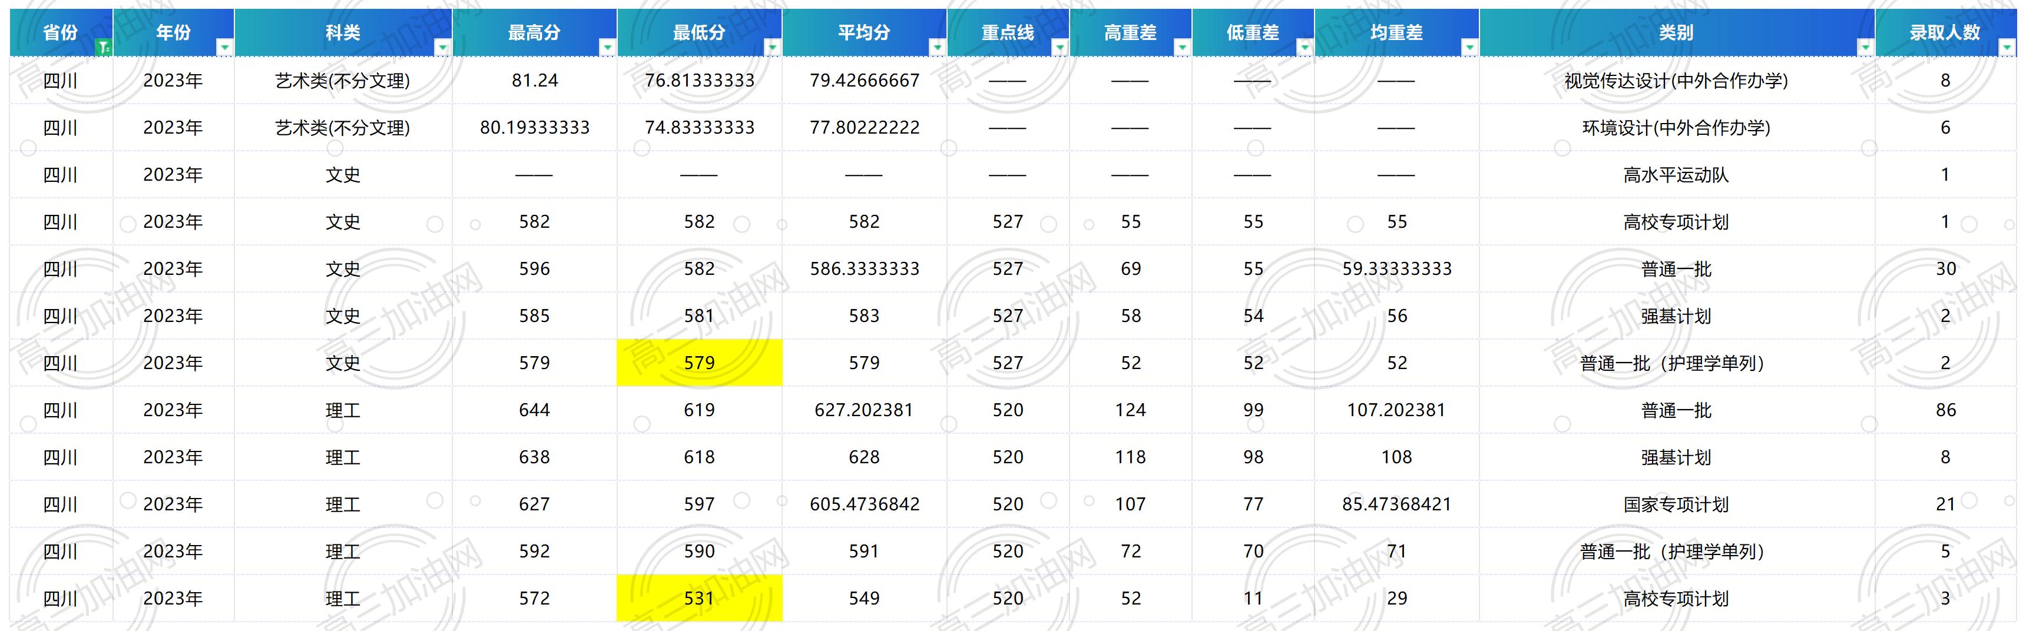Image resolution: width=2026 pixels, height=631 pixels.
Task: Select the 619 lowest score cell
Action: click(x=699, y=410)
